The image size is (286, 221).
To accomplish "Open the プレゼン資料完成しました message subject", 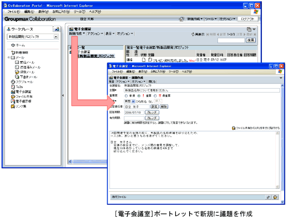I will click(170, 60).
